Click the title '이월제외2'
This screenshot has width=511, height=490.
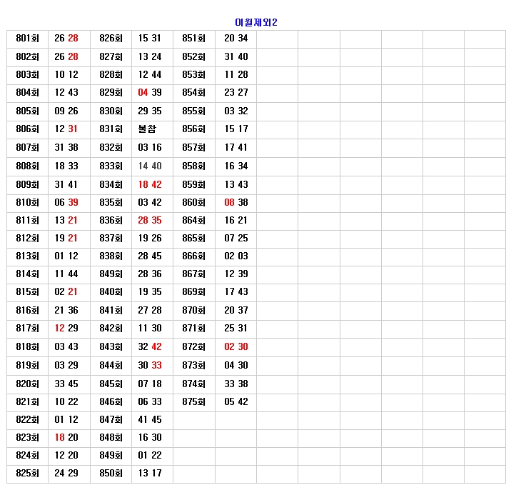click(x=255, y=22)
